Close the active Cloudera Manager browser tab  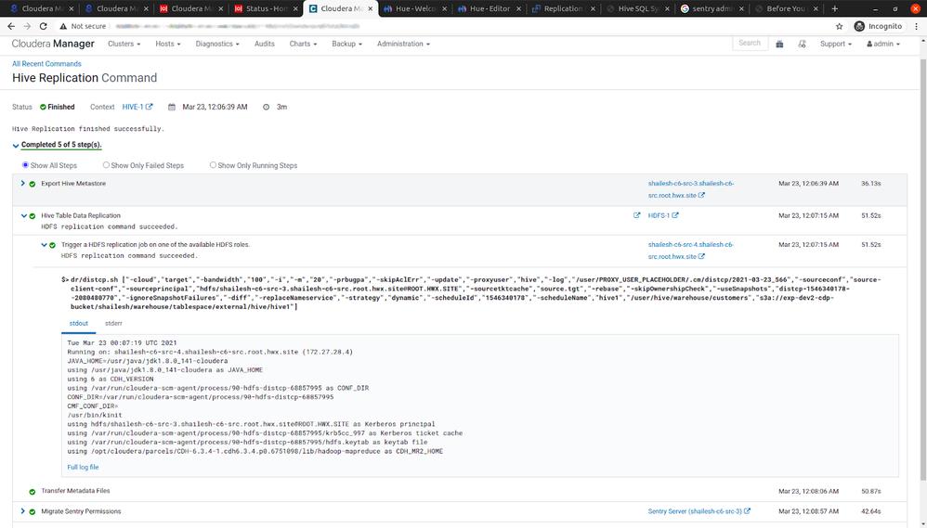tap(370, 9)
